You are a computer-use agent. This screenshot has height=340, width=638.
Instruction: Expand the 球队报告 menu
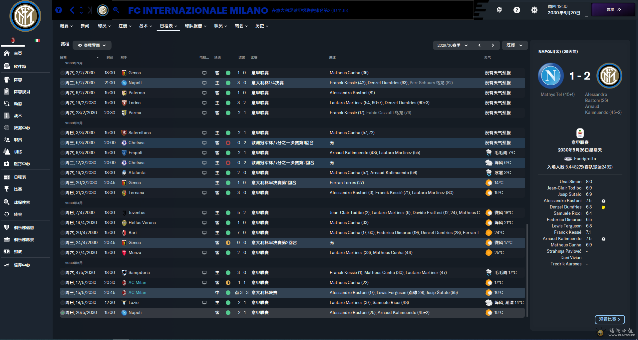[x=195, y=26]
